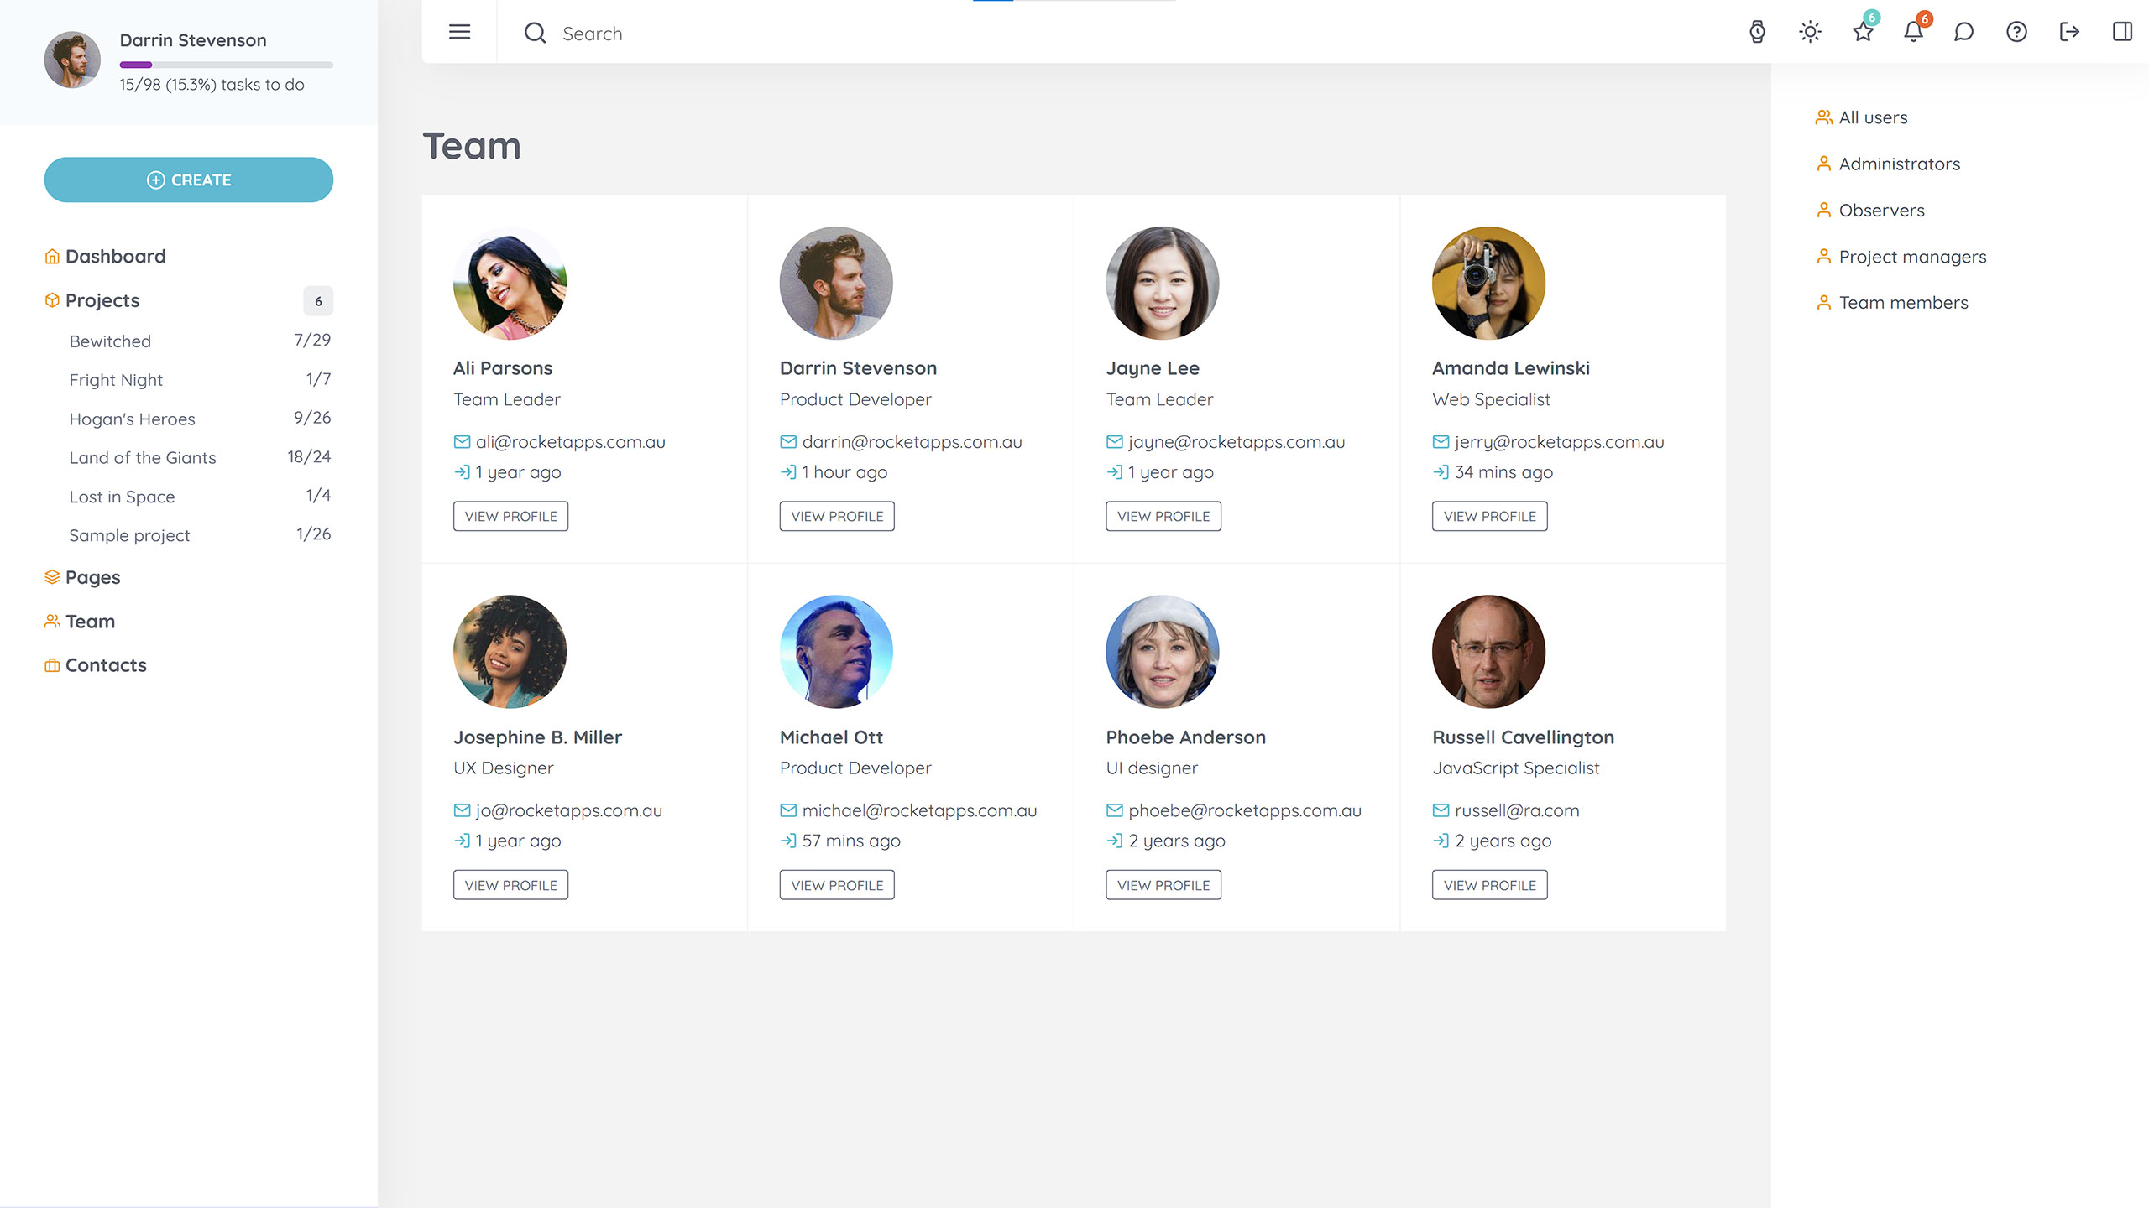
Task: Filter users by Administrators
Action: coord(1900,164)
